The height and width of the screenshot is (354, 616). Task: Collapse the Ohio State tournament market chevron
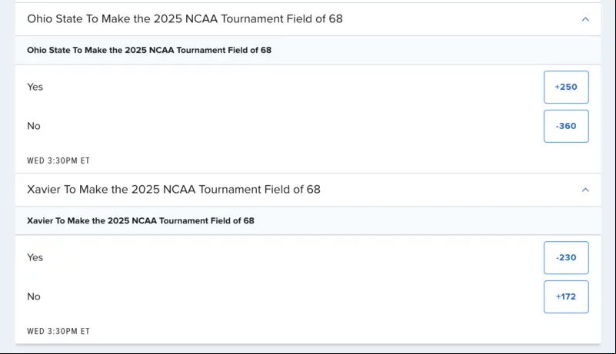(585, 19)
